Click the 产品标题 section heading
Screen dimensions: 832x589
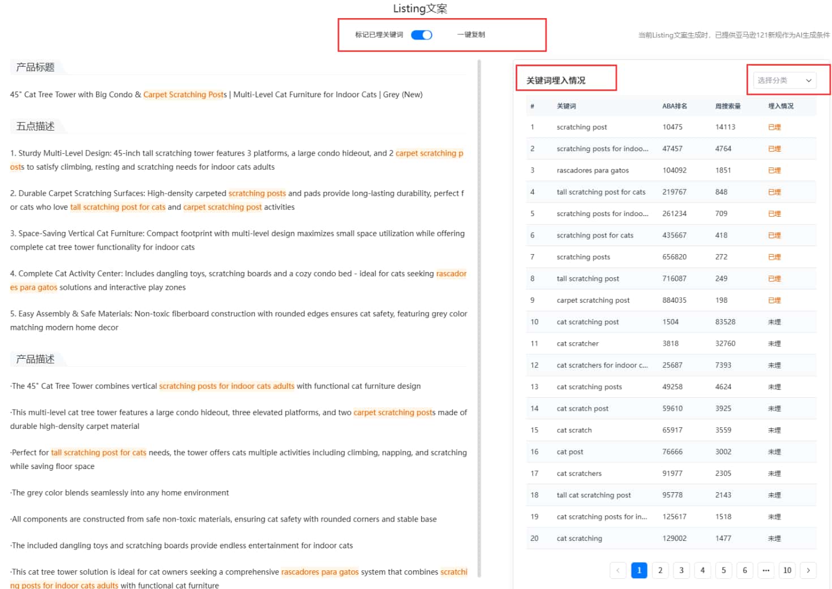click(x=35, y=67)
